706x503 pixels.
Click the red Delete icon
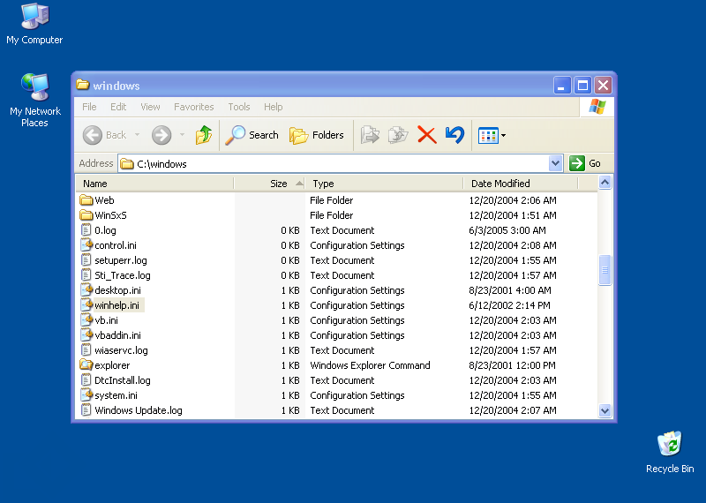[427, 135]
